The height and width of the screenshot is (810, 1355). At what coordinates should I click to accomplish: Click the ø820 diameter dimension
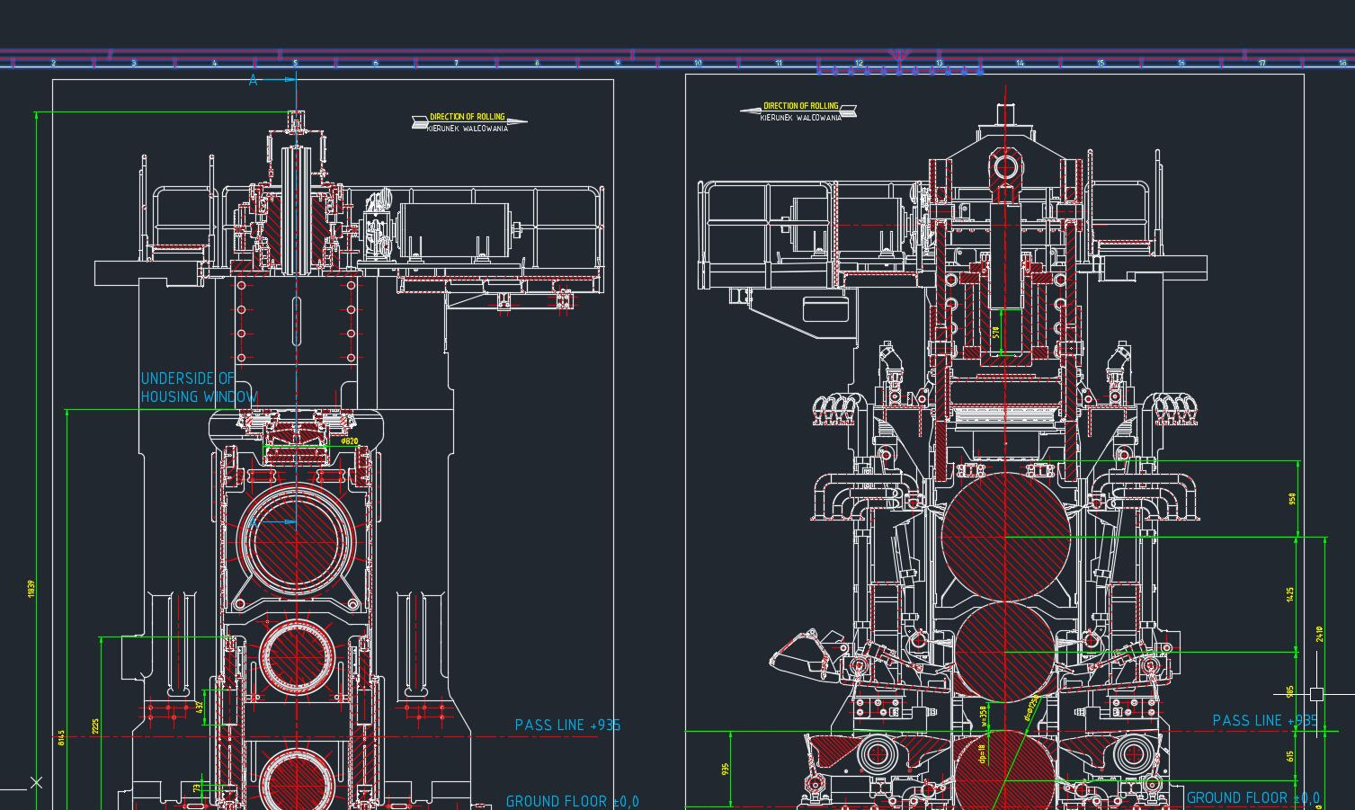[350, 441]
